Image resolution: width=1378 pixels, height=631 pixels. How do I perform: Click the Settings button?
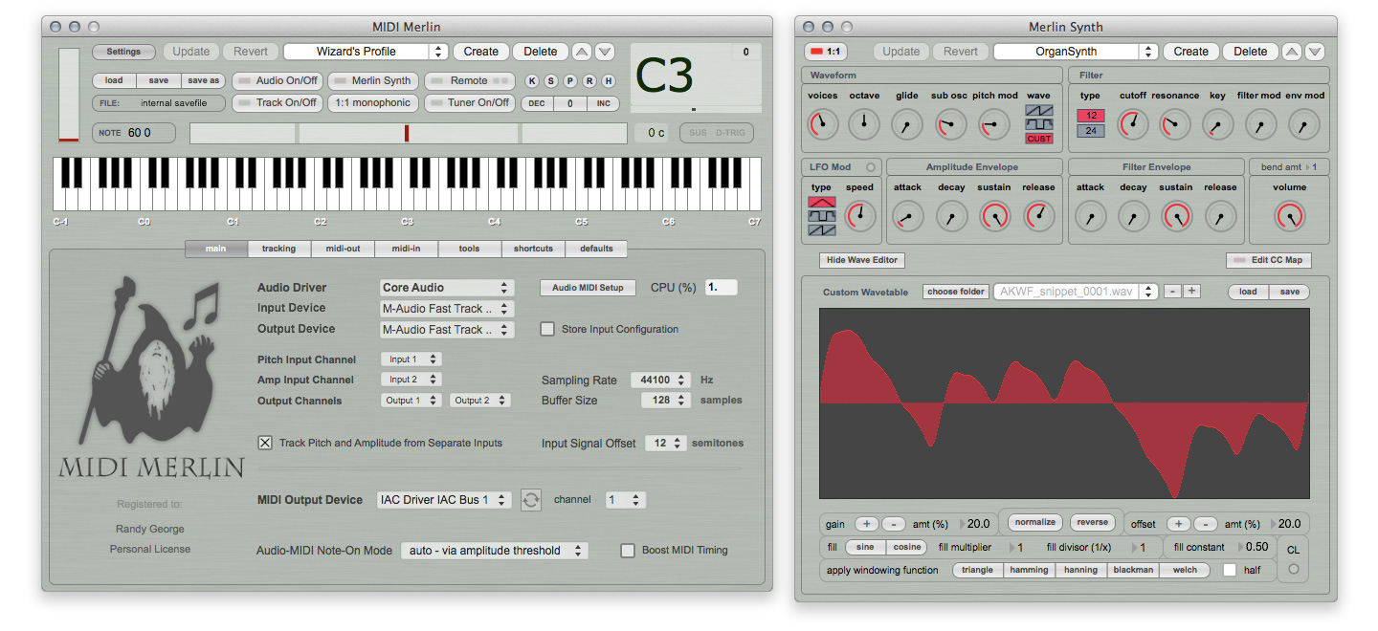point(123,52)
